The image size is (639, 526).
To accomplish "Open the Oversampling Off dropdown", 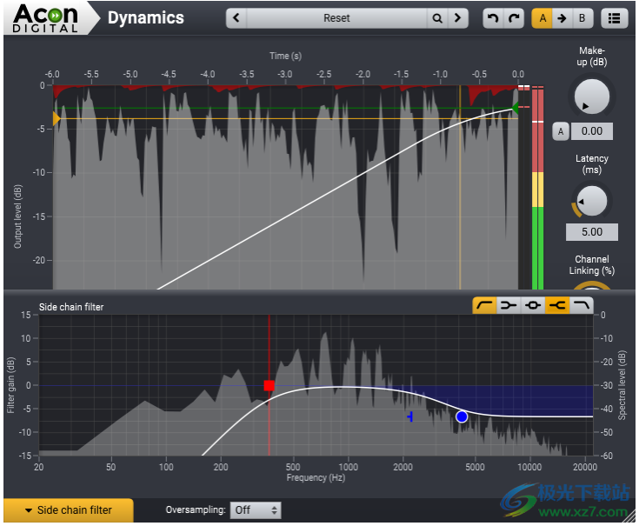I will [x=256, y=510].
